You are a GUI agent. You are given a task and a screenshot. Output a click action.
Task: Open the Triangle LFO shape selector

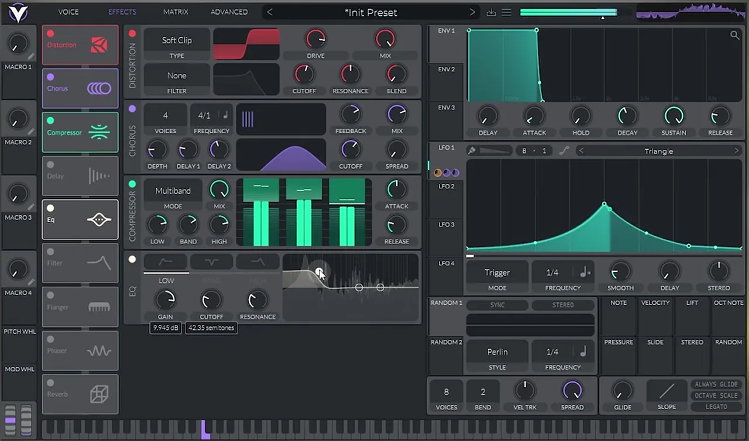coord(658,151)
